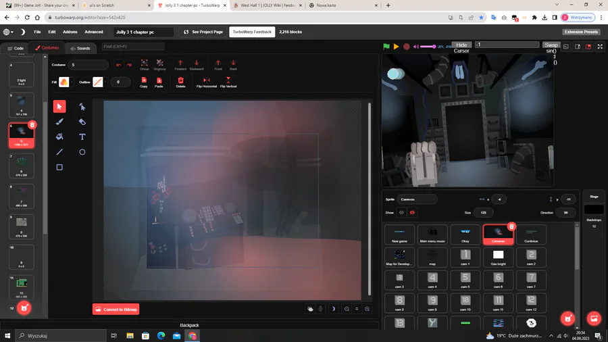
Task: Select the Reshape tool
Action: pos(82,106)
